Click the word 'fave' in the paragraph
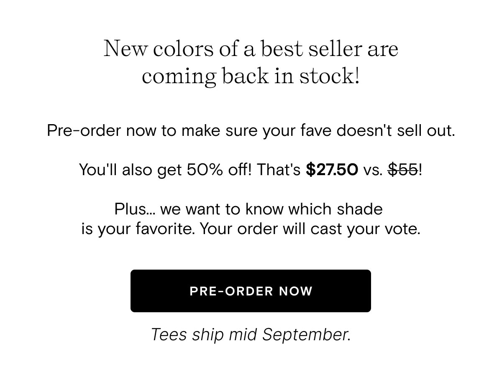Screen dimensions: 502x390 click(x=316, y=131)
